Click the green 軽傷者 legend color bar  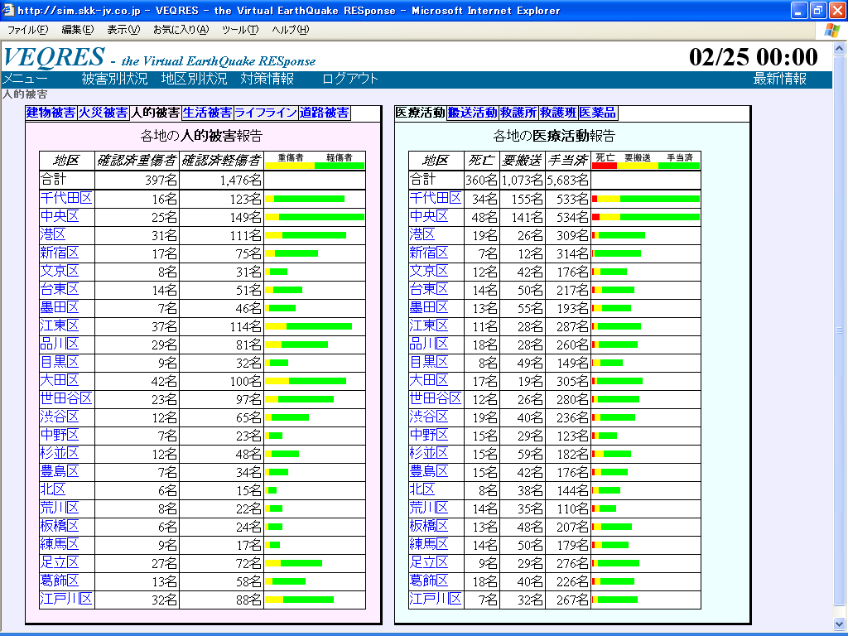coord(340,166)
